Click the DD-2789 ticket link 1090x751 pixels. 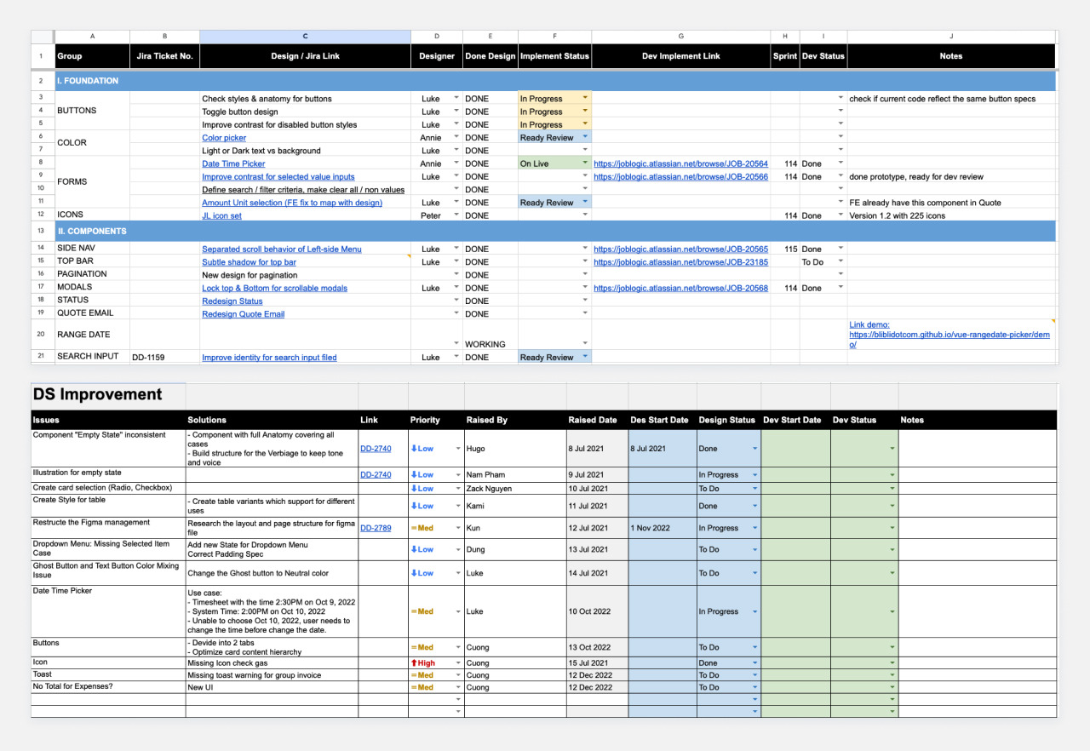[x=376, y=528]
